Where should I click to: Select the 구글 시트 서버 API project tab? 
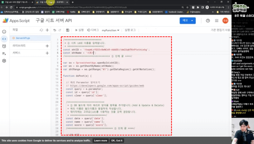point(51,2)
